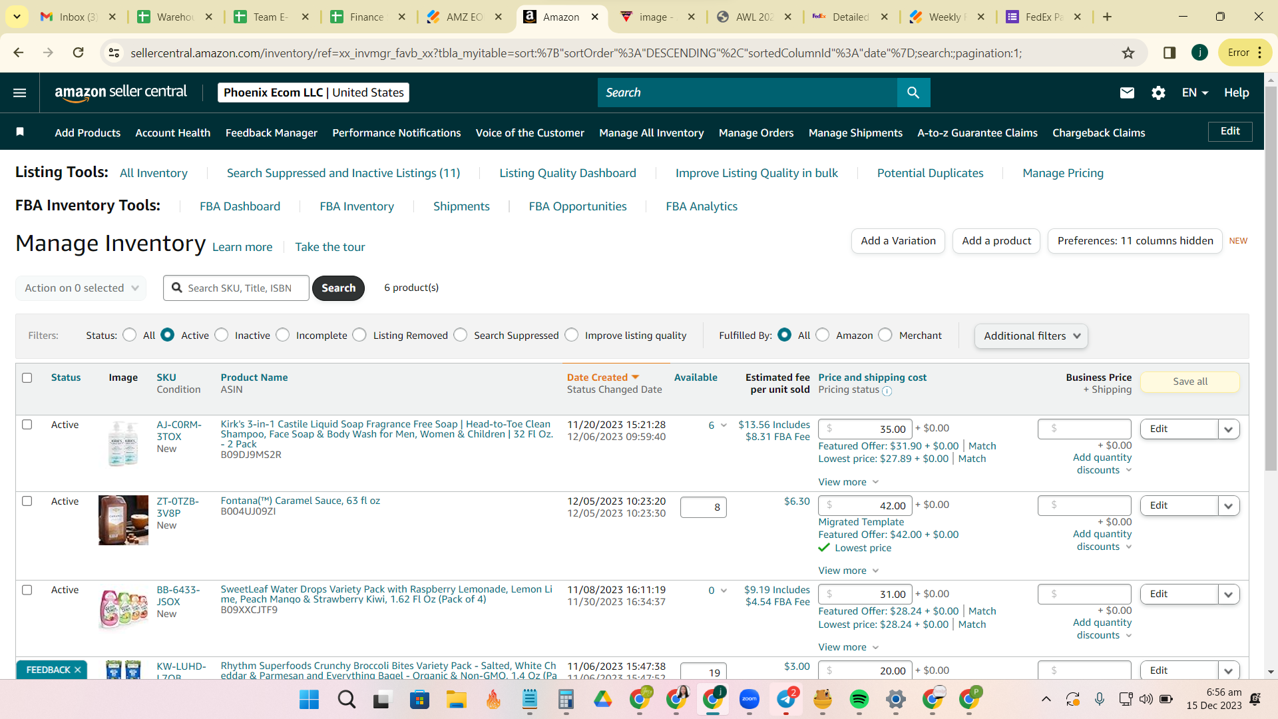Viewport: 1278px width, 719px height.
Task: Switch to the Inbox browser tab
Action: pyautogui.click(x=79, y=17)
